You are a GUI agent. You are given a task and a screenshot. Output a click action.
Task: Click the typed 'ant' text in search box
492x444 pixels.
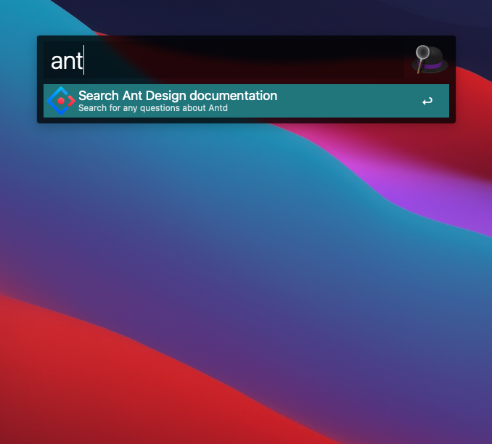pyautogui.click(x=66, y=62)
